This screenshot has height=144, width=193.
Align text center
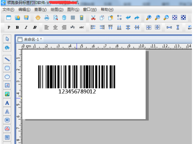point(55,27)
